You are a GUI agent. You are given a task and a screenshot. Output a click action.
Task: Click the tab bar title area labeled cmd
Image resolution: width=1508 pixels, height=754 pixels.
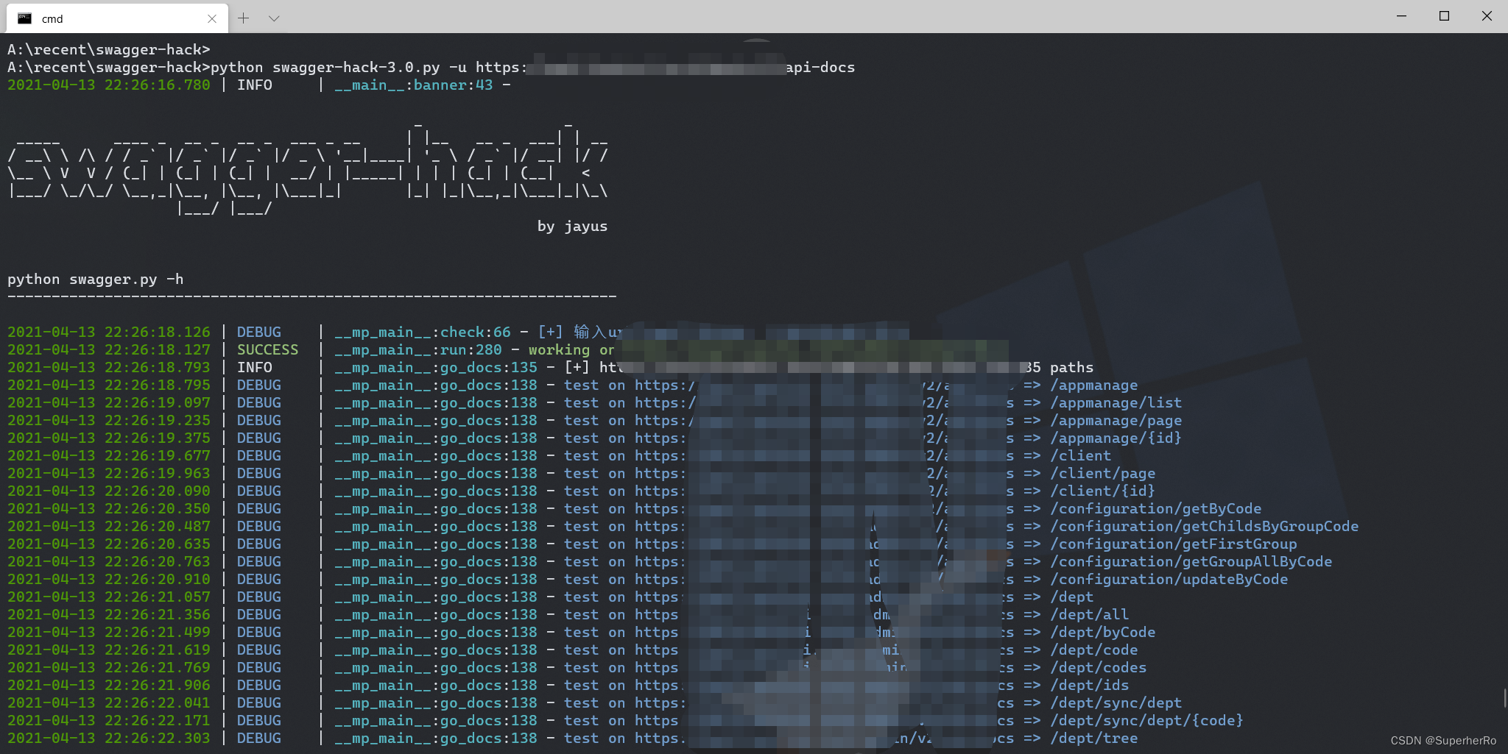pyautogui.click(x=52, y=18)
